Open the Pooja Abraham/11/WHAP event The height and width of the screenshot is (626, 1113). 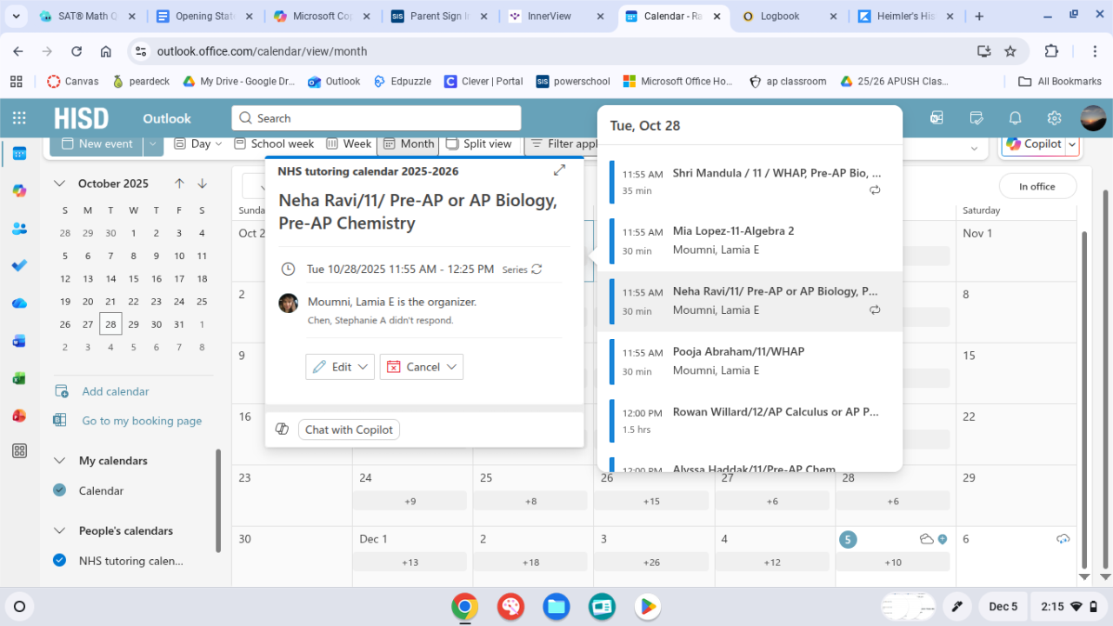coord(750,361)
